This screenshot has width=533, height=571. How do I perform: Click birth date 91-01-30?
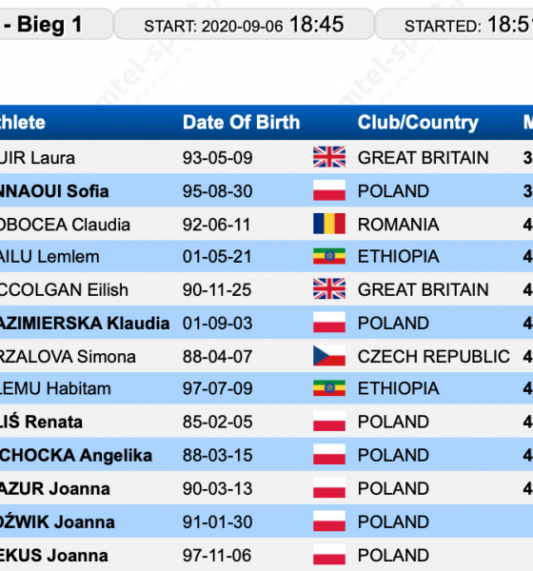click(218, 522)
